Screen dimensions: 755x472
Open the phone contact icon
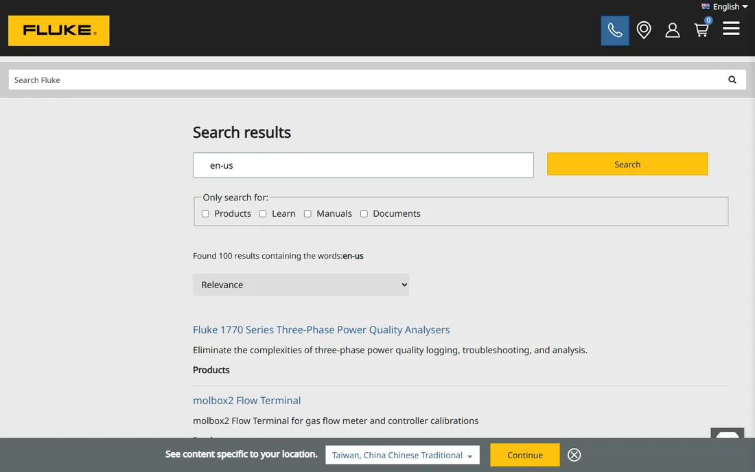pos(615,31)
